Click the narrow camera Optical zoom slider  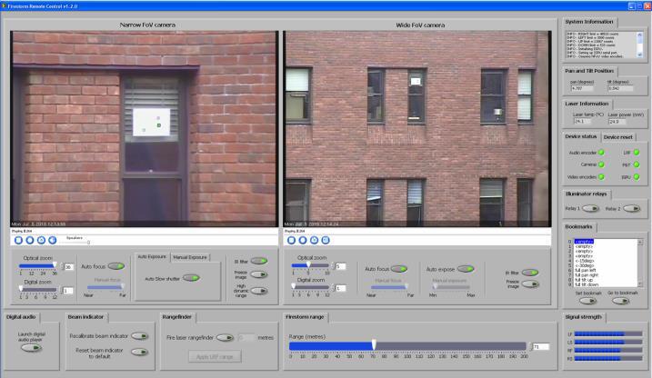pyautogui.click(x=38, y=266)
